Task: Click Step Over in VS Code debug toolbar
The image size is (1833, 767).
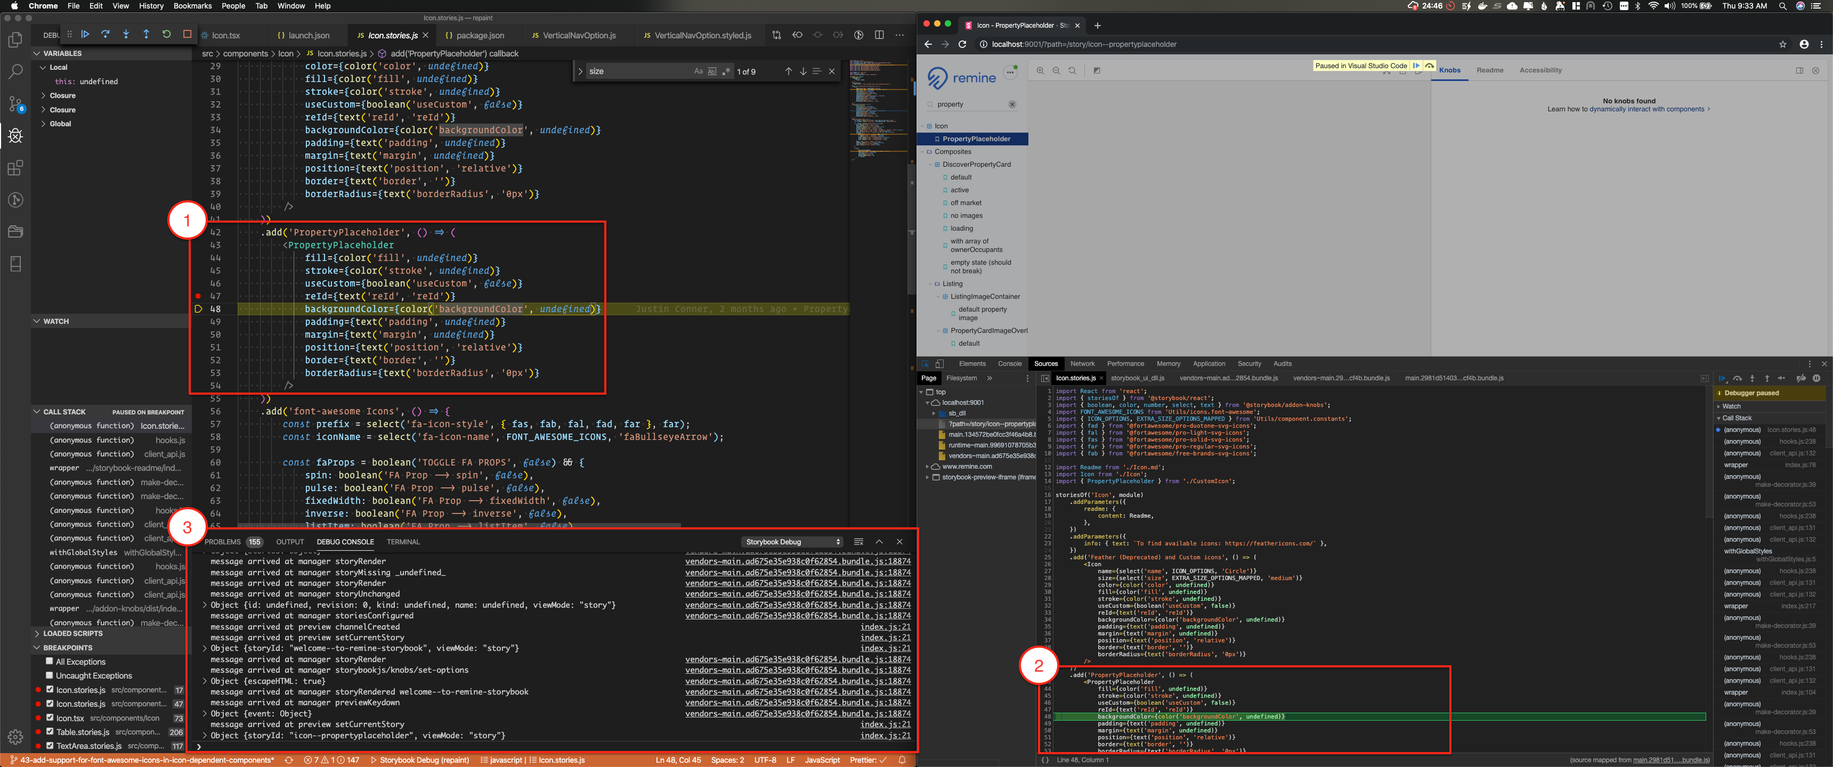Action: [x=106, y=34]
